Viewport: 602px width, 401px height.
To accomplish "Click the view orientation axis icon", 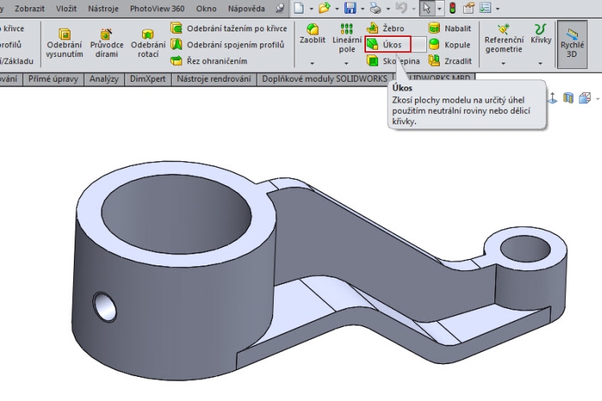I will tap(552, 98).
